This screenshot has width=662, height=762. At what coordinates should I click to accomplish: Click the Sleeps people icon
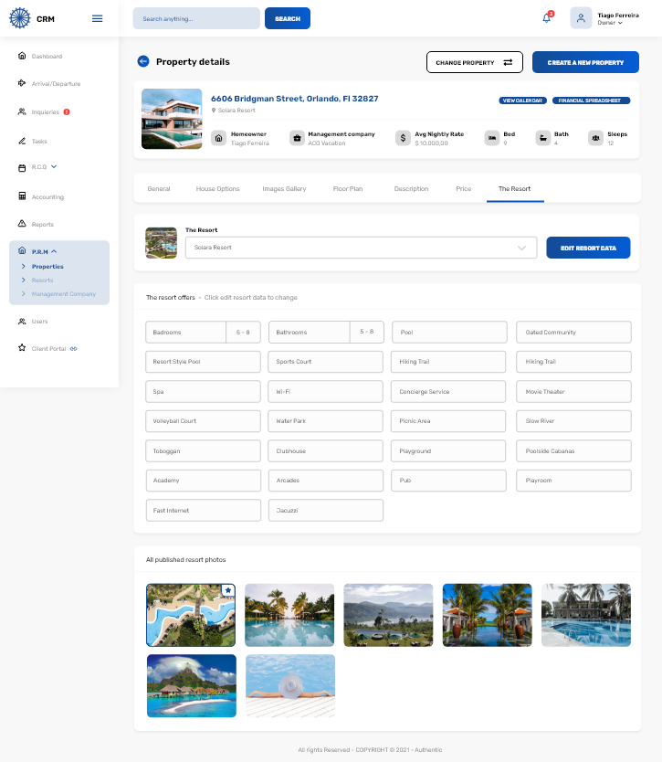click(595, 138)
